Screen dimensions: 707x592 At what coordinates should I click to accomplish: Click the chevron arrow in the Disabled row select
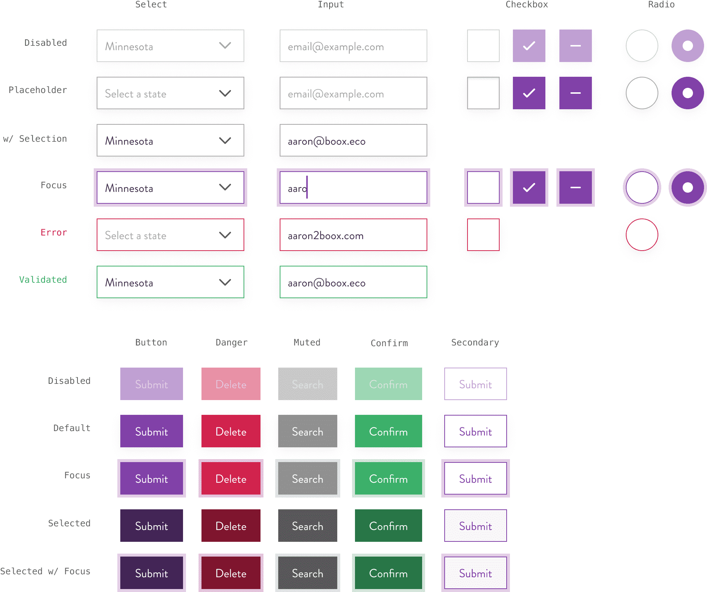(x=225, y=45)
